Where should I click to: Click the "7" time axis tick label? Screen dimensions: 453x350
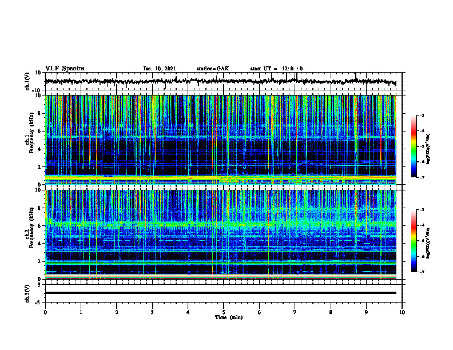(x=295, y=312)
